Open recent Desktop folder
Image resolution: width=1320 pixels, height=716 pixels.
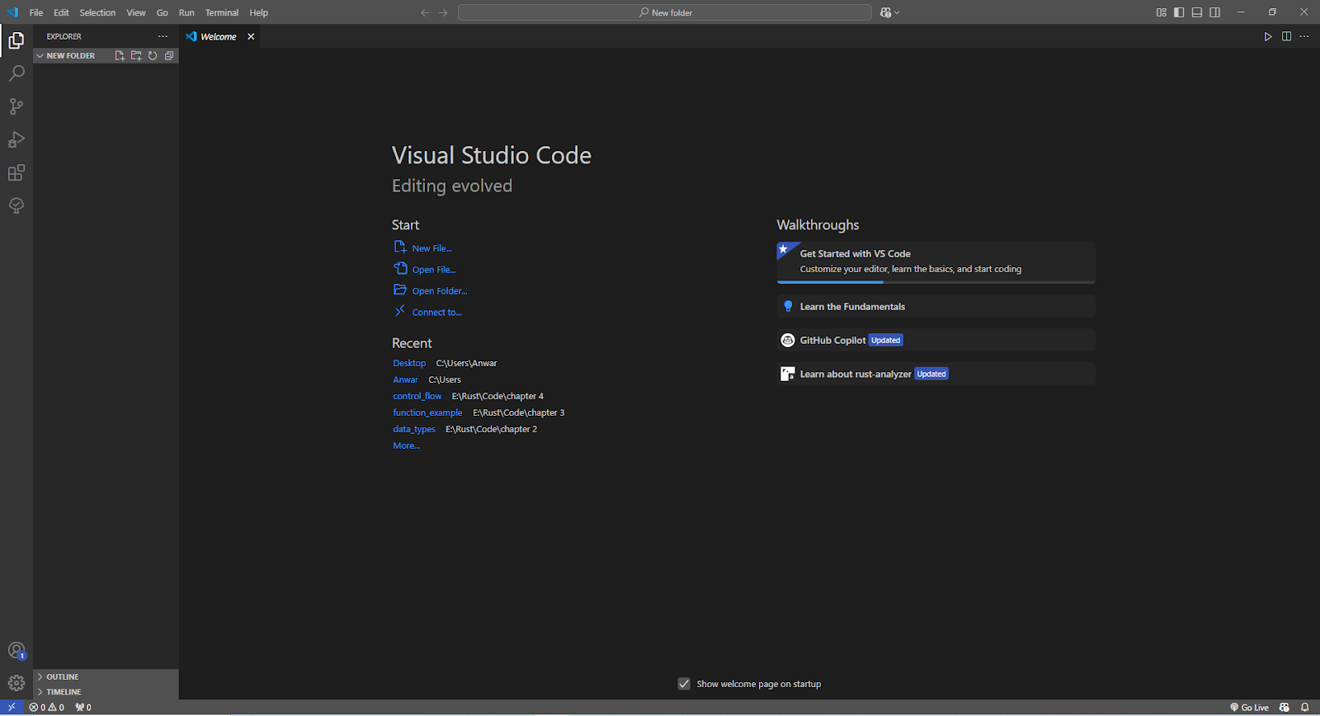tap(409, 363)
